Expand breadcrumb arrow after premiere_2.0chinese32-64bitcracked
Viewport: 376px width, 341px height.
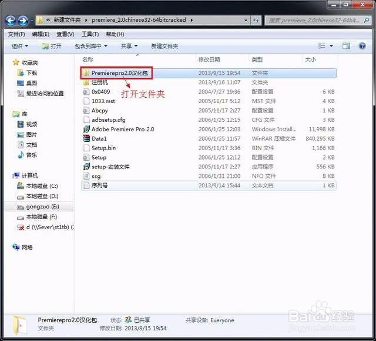192,20
